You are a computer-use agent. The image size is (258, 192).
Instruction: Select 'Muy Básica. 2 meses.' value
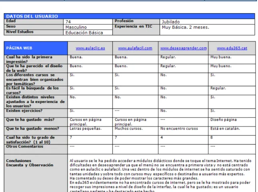pos(186,27)
